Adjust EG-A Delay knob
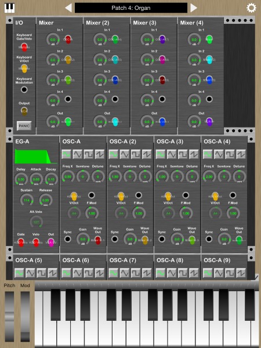The image size is (261, 348). coord(21,179)
